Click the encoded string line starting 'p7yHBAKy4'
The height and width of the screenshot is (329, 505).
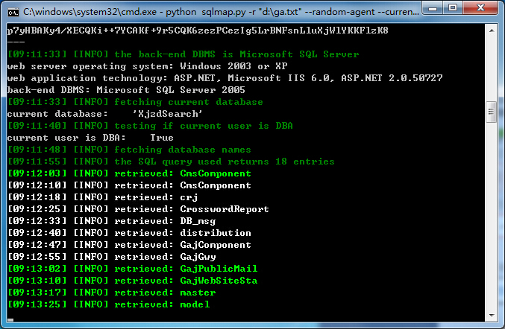pyautogui.click(x=198, y=31)
